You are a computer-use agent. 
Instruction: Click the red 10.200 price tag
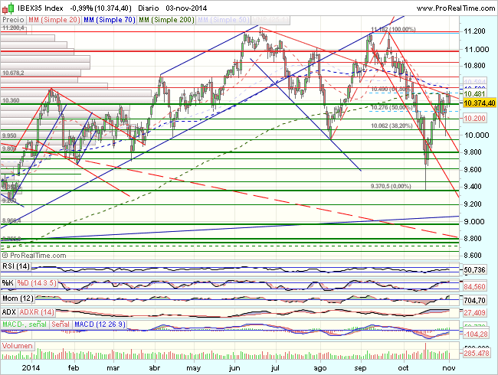(474, 119)
